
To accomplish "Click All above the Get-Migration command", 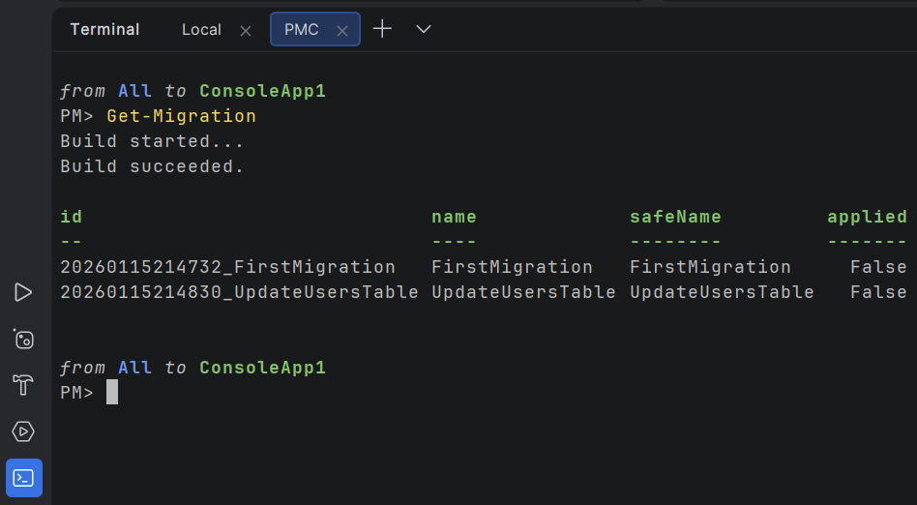I will [x=135, y=91].
